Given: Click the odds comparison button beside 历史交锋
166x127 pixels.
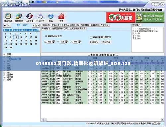Looking at the screenshot, I should click(x=94, y=42).
